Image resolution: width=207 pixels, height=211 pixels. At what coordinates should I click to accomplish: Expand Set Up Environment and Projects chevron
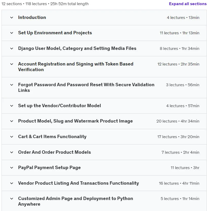[x=12, y=33]
